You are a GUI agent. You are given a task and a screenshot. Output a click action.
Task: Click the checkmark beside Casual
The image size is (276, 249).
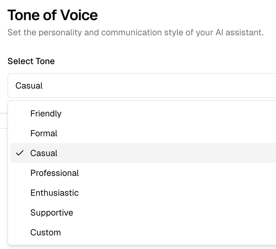(x=20, y=153)
